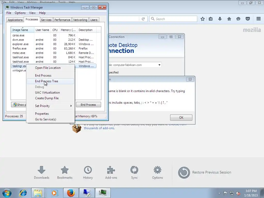This screenshot has width=264, height=198.
Task: Switch to Remote Desktop Connection on taskbar
Action: pos(87,193)
